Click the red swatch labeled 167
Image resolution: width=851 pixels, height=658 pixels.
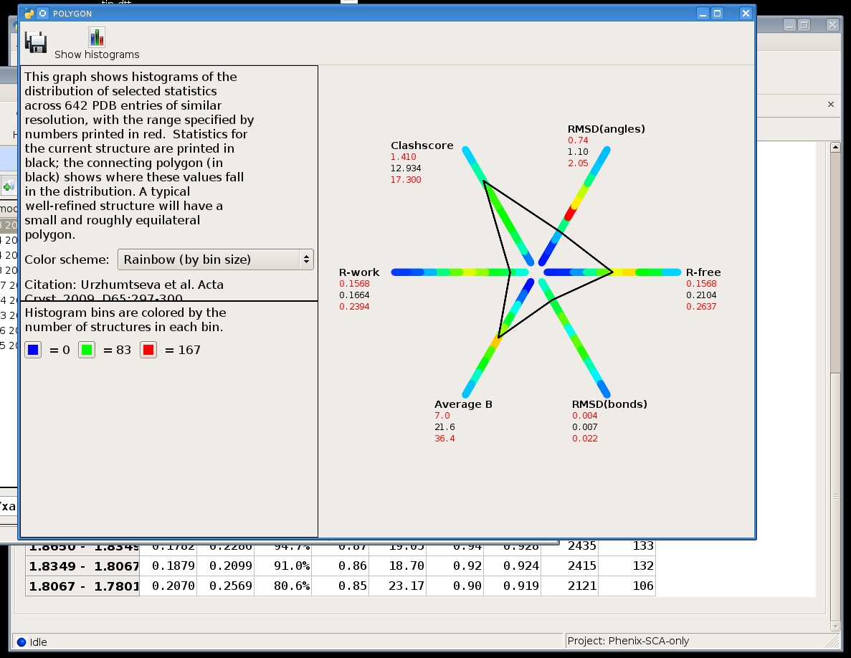tap(148, 350)
